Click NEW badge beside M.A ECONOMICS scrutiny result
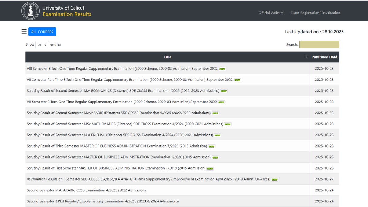The image size is (368, 207). (224, 91)
